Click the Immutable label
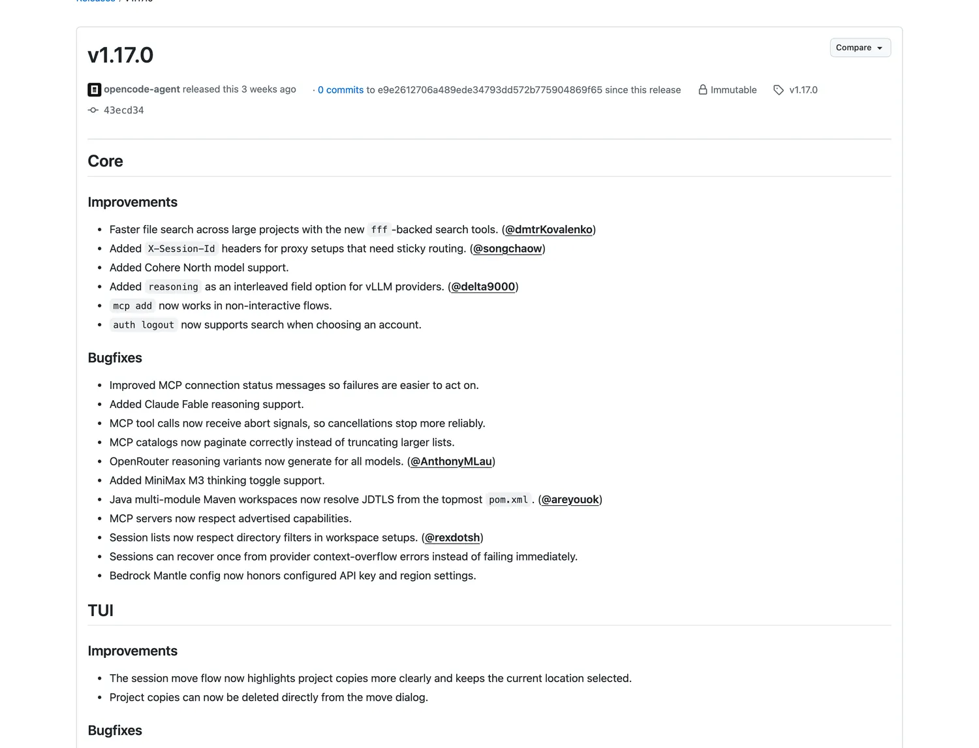This screenshot has width=979, height=748. pos(734,90)
